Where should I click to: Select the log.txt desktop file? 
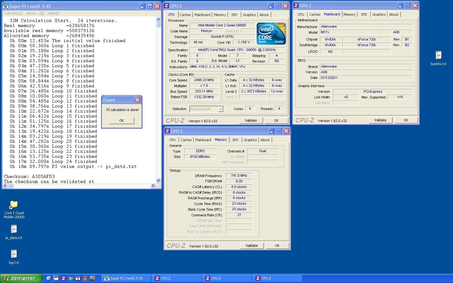(14, 257)
